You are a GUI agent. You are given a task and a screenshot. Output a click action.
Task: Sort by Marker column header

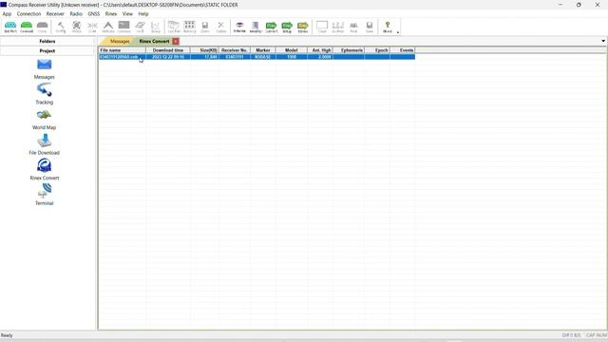click(263, 50)
